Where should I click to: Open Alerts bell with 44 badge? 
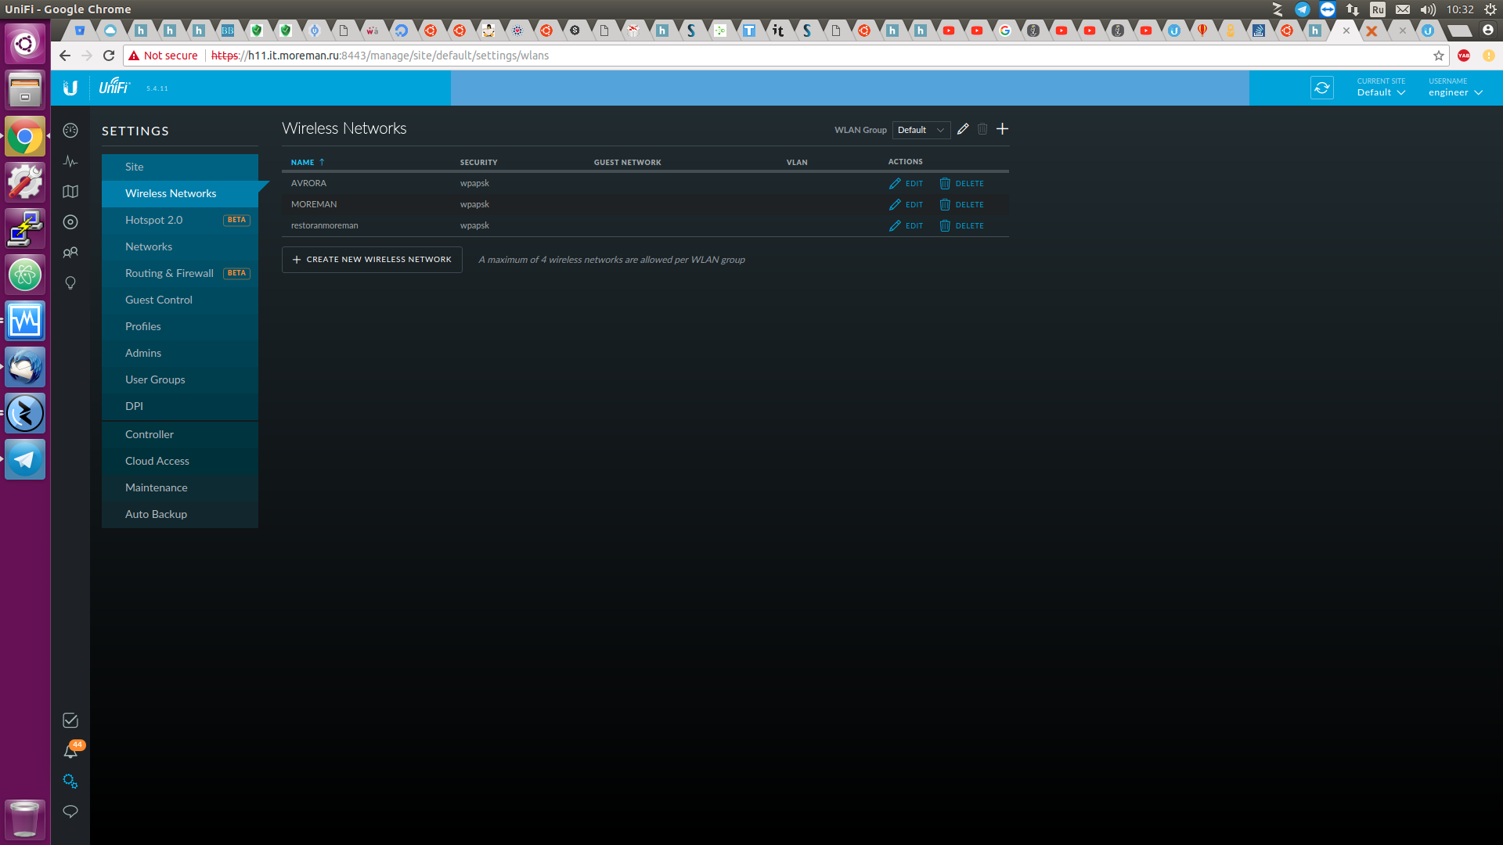pyautogui.click(x=71, y=750)
